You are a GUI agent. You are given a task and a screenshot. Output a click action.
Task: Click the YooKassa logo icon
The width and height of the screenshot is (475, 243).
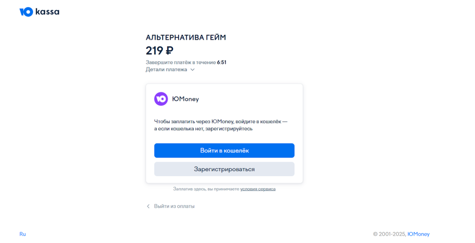tap(26, 12)
